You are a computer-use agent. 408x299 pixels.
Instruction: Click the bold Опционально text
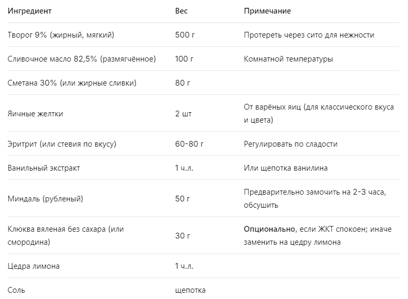pos(269,229)
